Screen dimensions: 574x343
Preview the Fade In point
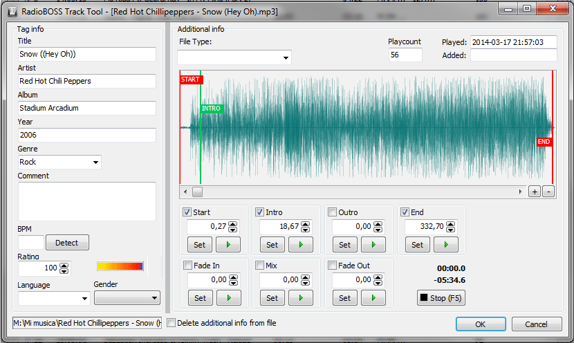coord(229,298)
